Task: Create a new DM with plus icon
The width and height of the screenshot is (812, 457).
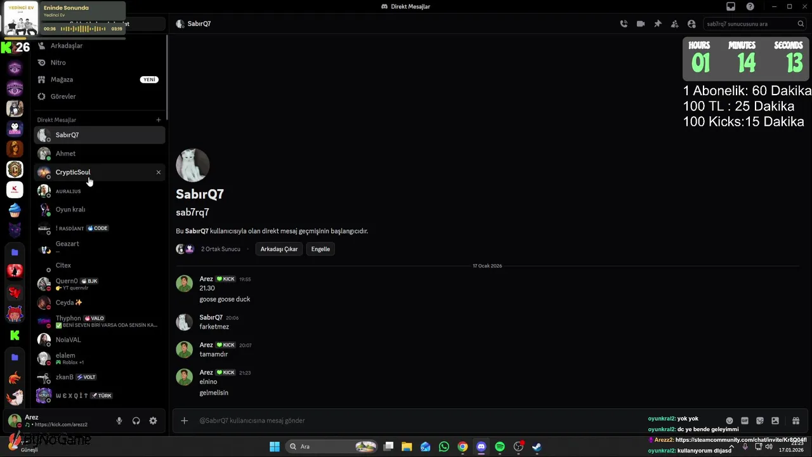Action: point(159,120)
